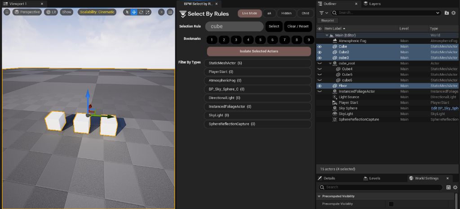Collapse the Precomputed Visibility section
The height and width of the screenshot is (209, 460).
tap(319, 196)
